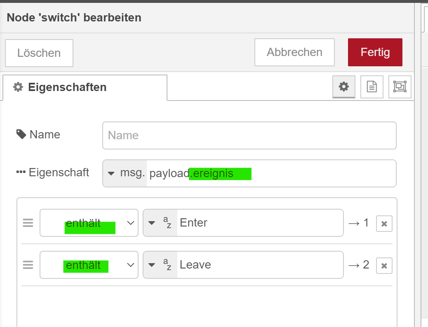Click the Fertig button
The image size is (428, 327).
point(375,52)
